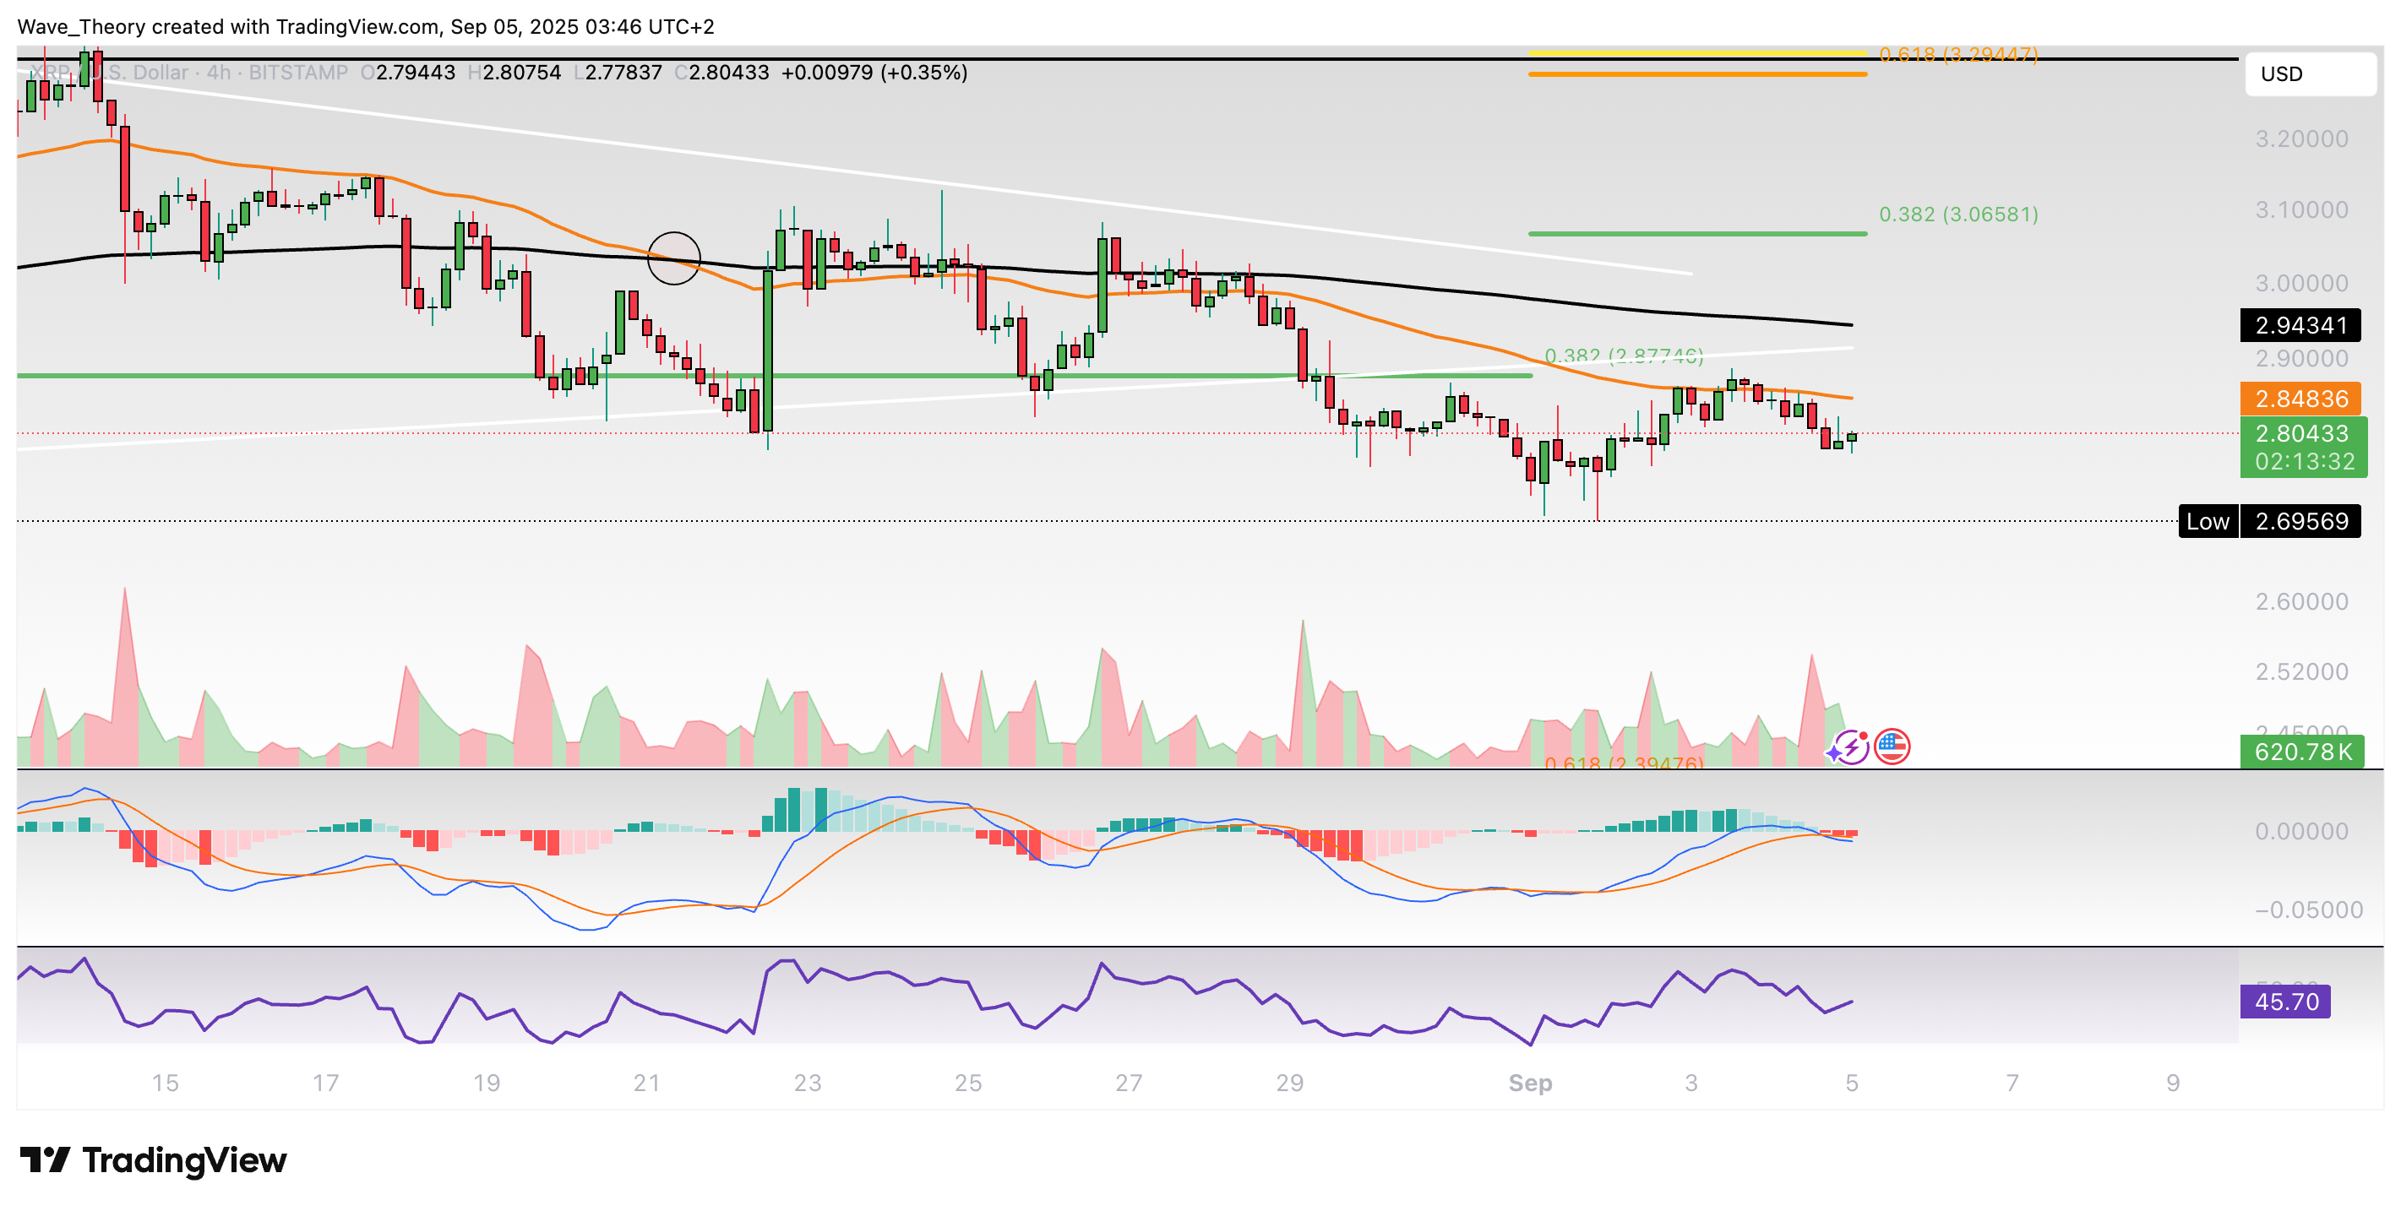Click the Sep marker on the time axis
The height and width of the screenshot is (1211, 2401).
tap(1529, 1083)
